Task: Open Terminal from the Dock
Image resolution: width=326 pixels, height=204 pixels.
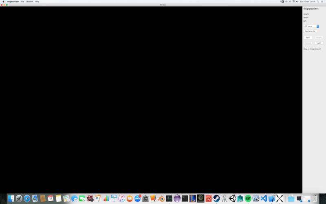Action: (185, 198)
